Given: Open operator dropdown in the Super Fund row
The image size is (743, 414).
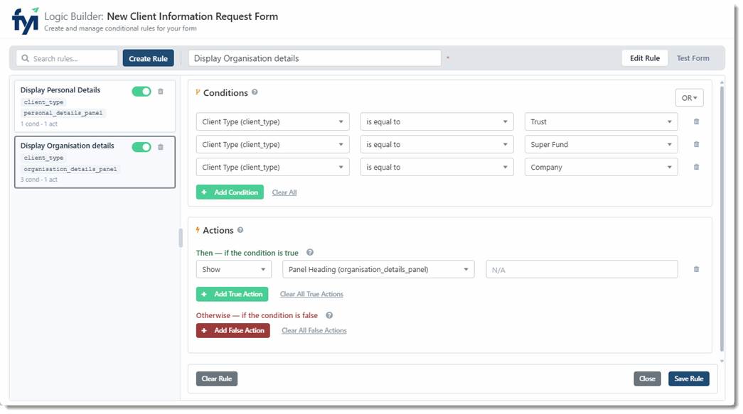Looking at the screenshot, I should click(x=437, y=144).
